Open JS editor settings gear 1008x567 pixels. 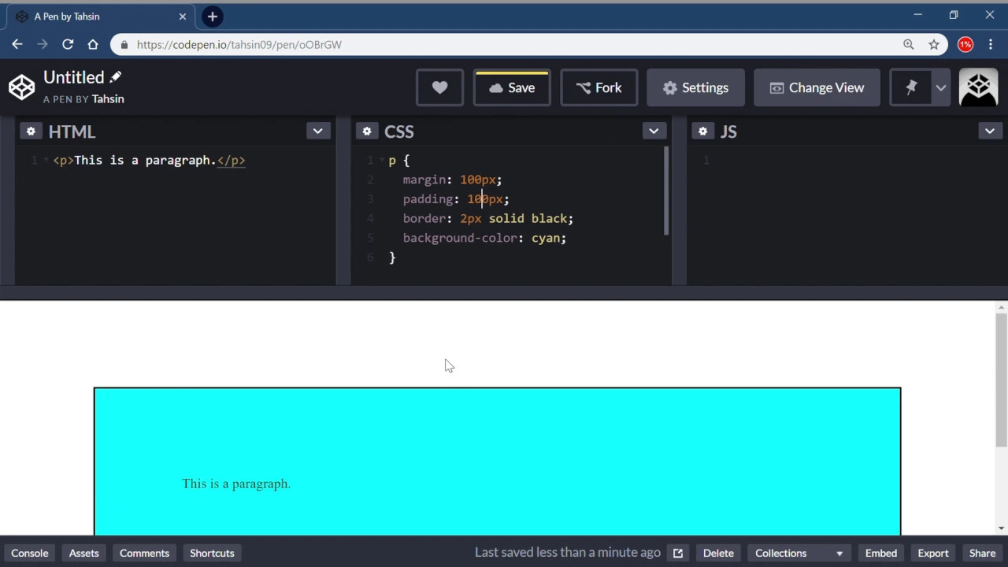point(702,131)
